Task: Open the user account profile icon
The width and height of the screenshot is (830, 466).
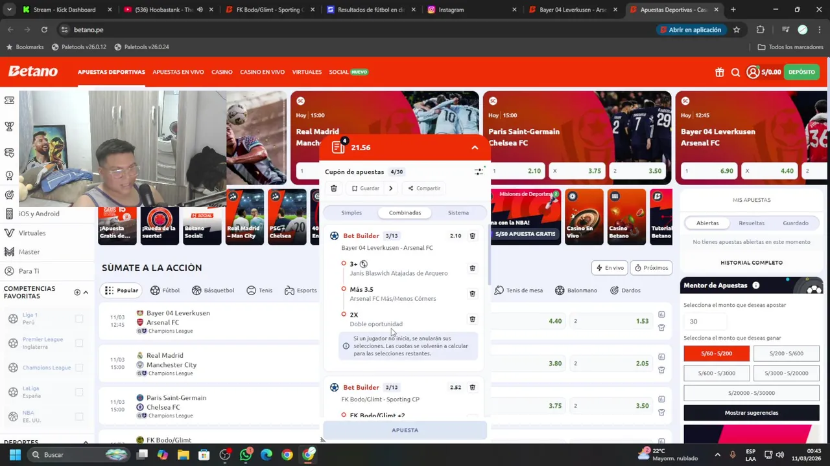Action: tap(753, 72)
